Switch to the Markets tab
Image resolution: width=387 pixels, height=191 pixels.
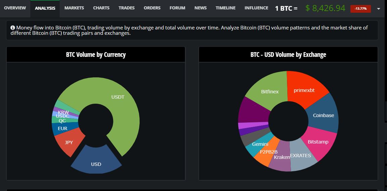74,8
